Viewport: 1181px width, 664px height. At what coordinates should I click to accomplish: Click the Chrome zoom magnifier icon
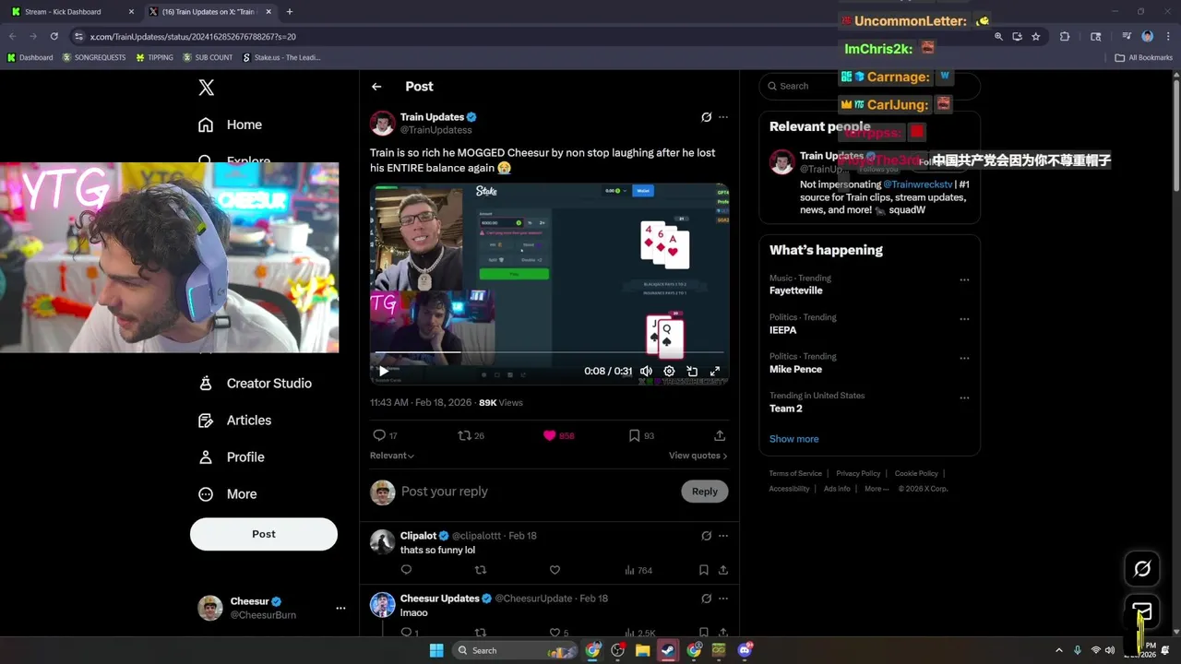(998, 37)
